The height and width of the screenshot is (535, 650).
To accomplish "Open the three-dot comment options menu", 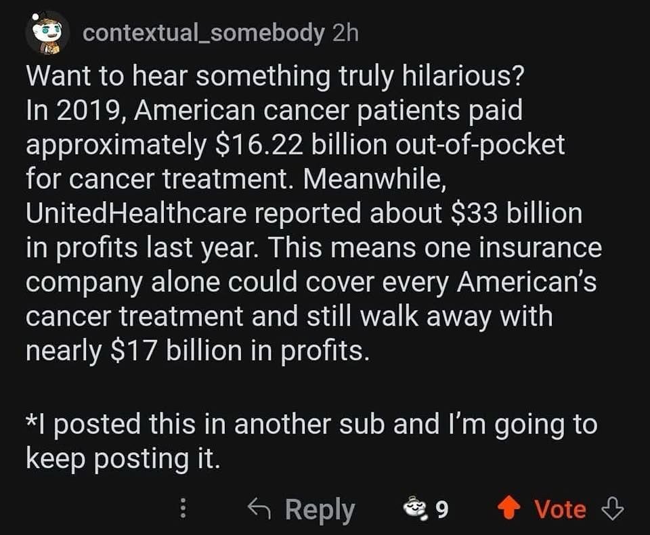I will point(181,508).
